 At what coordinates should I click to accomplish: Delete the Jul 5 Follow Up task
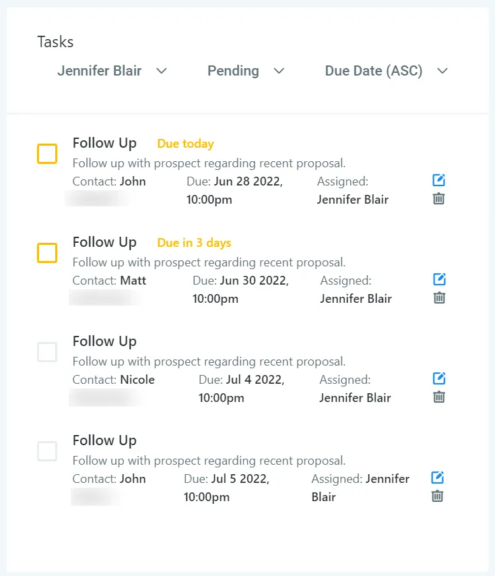click(438, 496)
